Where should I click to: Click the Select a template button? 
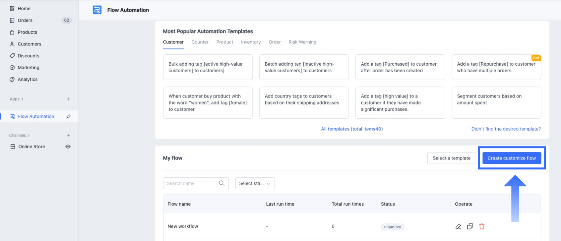click(x=451, y=158)
